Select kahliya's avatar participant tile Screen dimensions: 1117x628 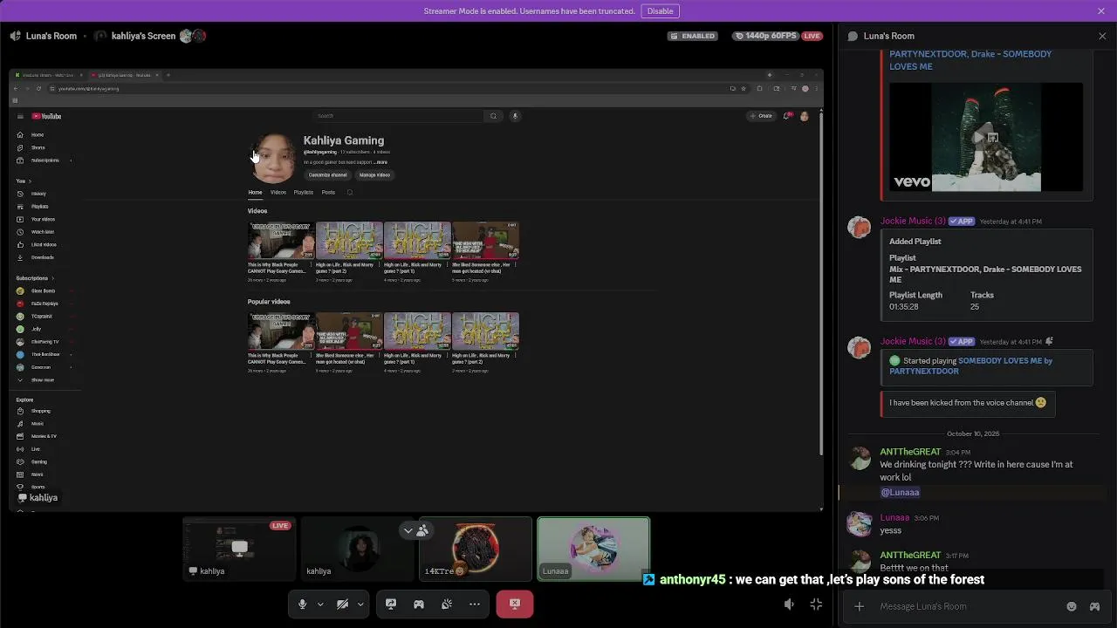tap(358, 549)
